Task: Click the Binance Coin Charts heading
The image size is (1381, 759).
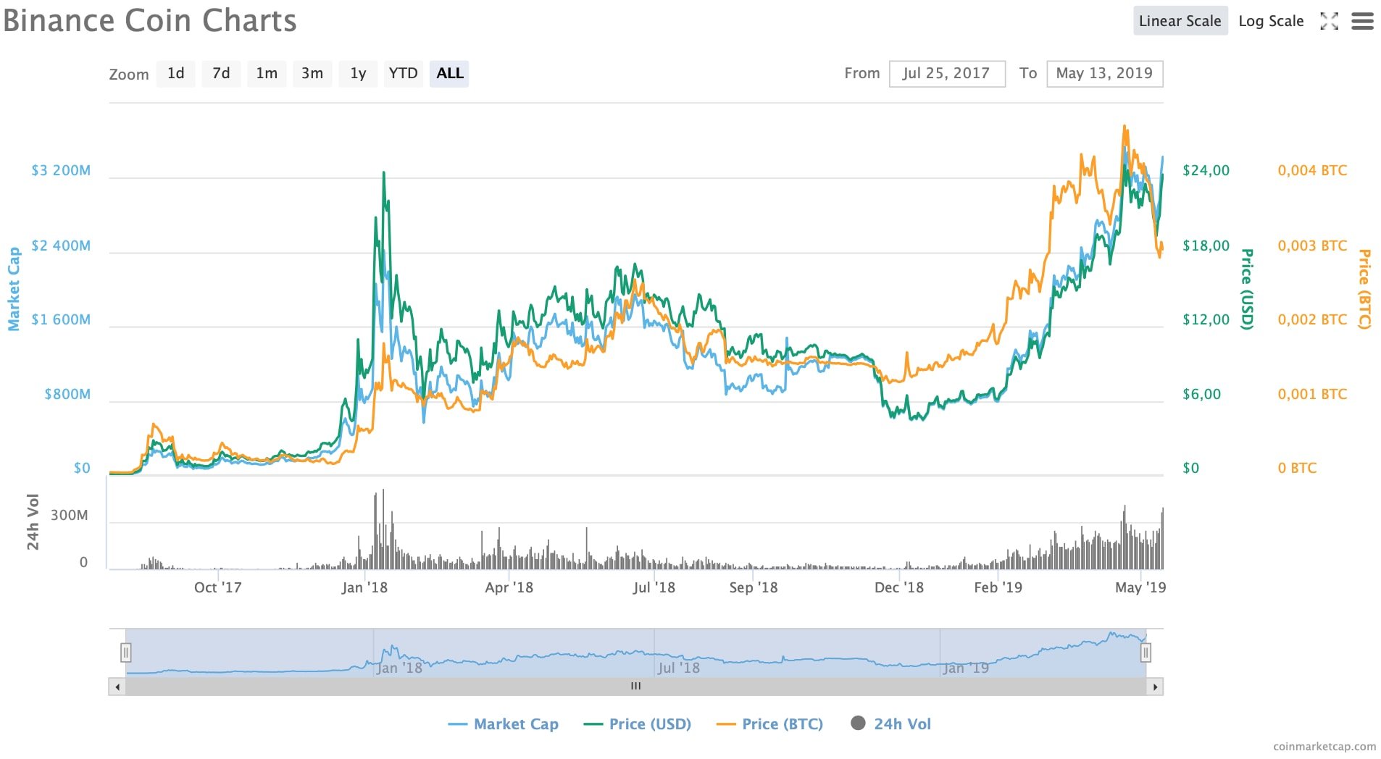Action: click(x=150, y=20)
